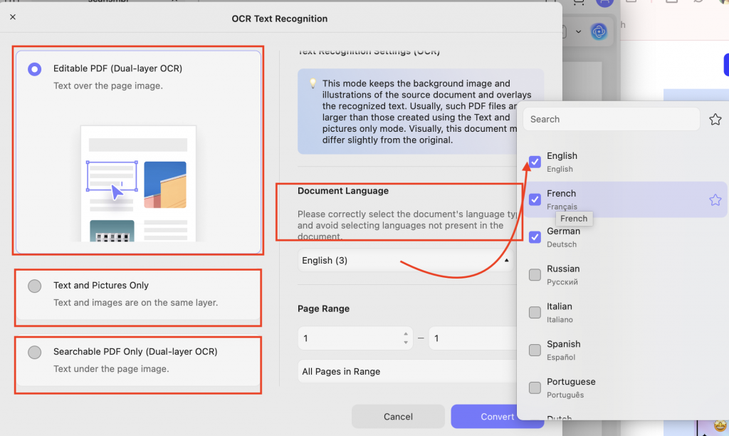729x436 pixels.
Task: Favorite French using its star icon
Action: click(x=715, y=199)
